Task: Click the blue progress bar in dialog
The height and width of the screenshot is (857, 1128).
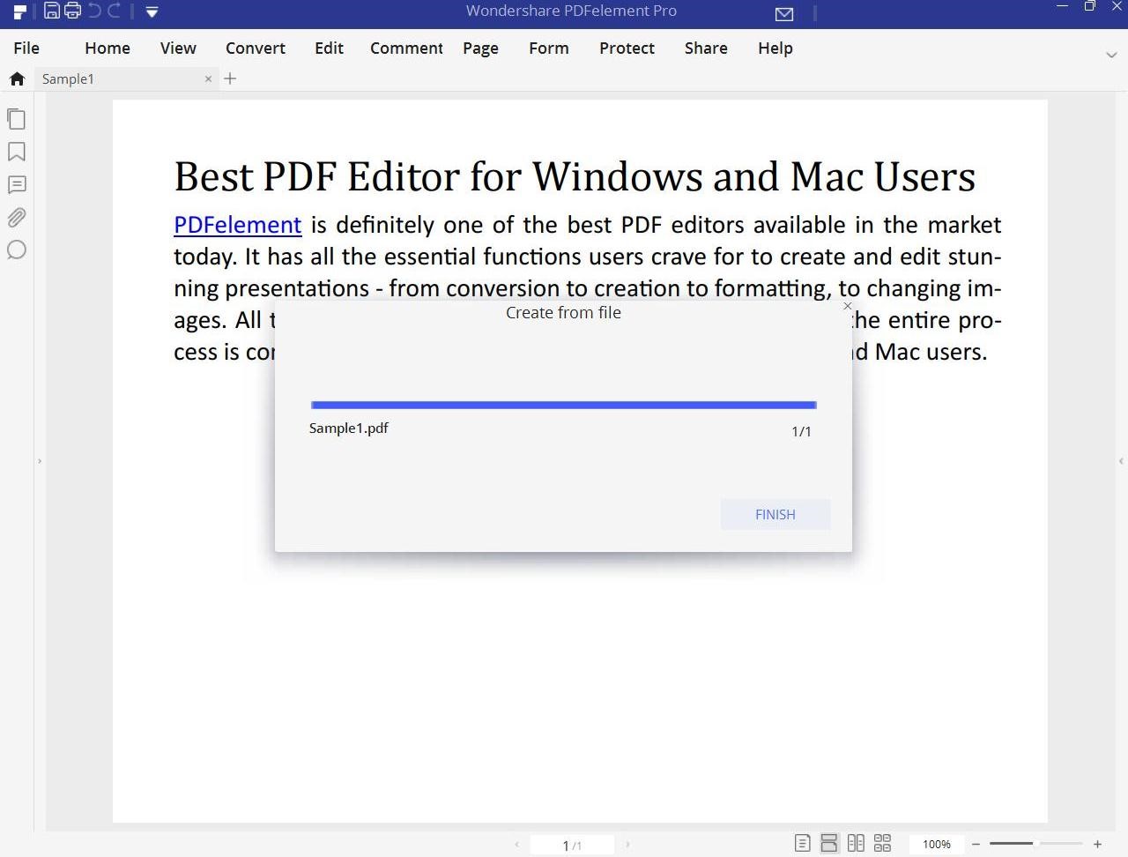Action: [564, 406]
